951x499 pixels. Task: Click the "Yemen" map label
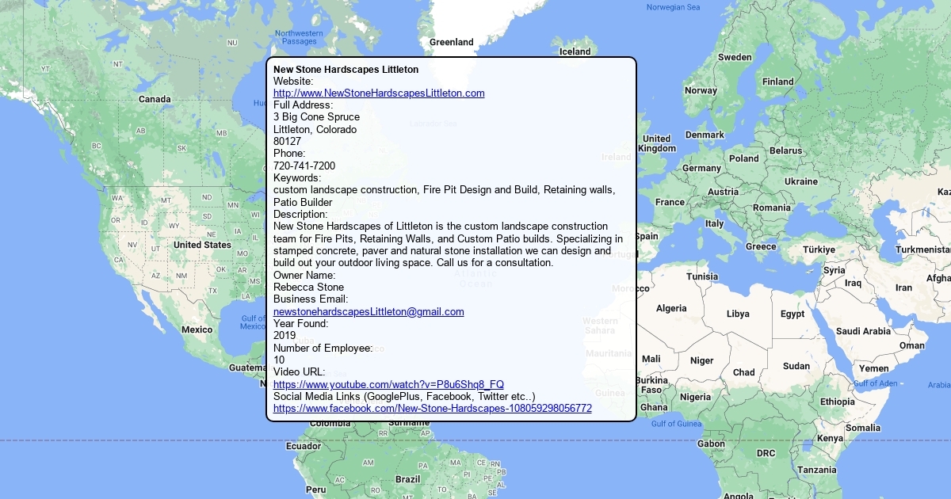pyautogui.click(x=873, y=368)
